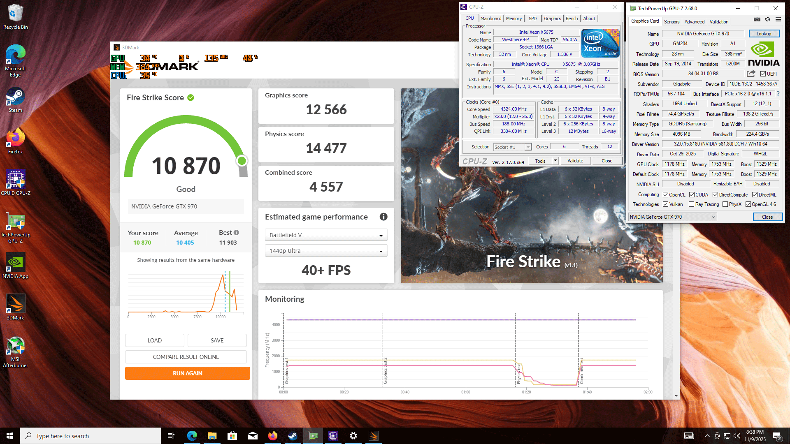Click the RUN AGAIN button
Screen dimensions: 790x444
(x=187, y=373)
